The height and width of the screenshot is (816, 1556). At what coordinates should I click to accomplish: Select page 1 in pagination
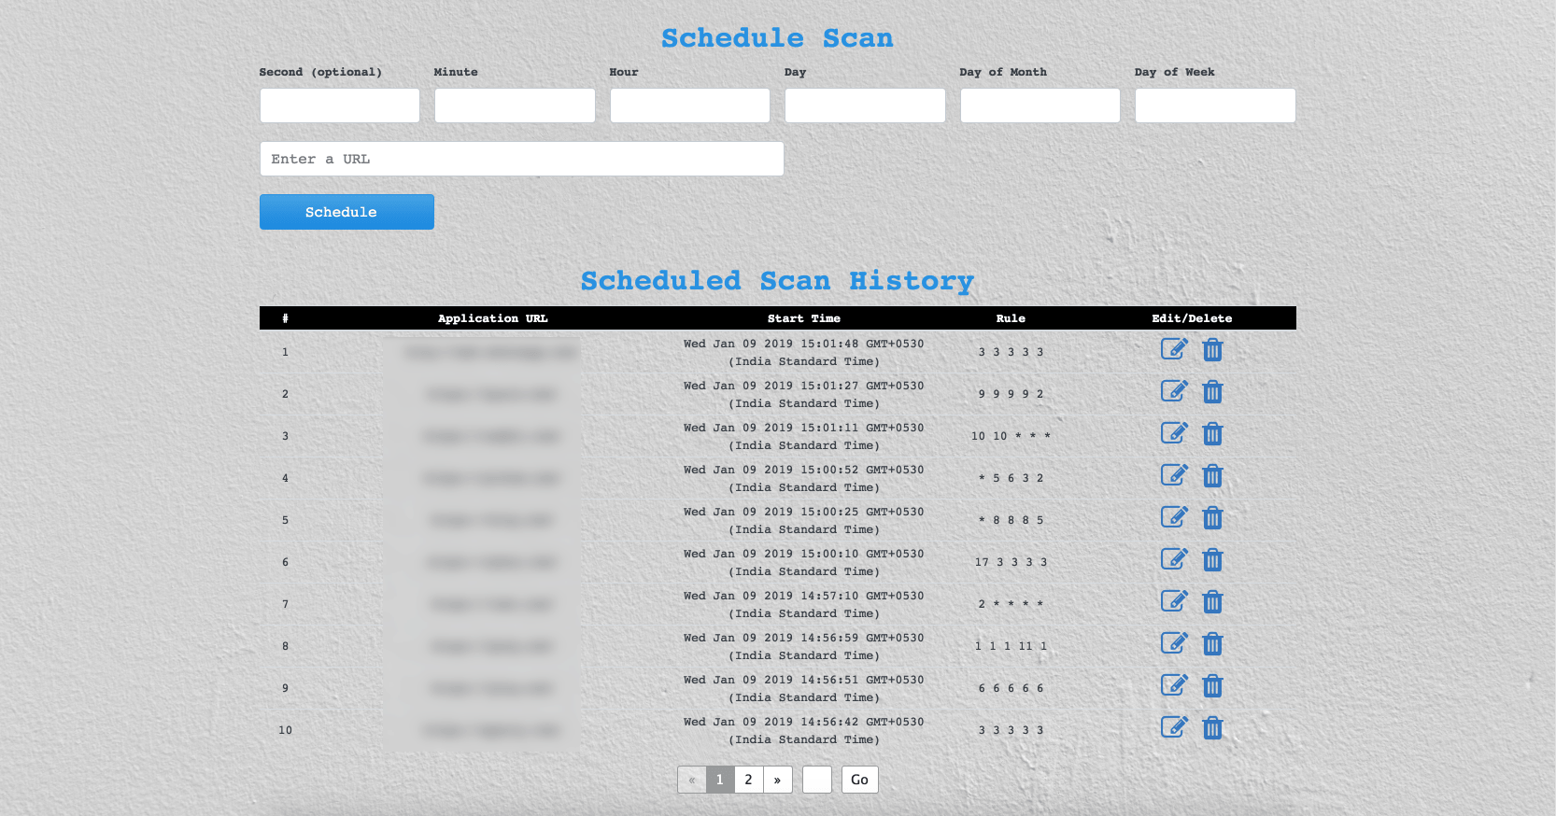click(x=719, y=780)
